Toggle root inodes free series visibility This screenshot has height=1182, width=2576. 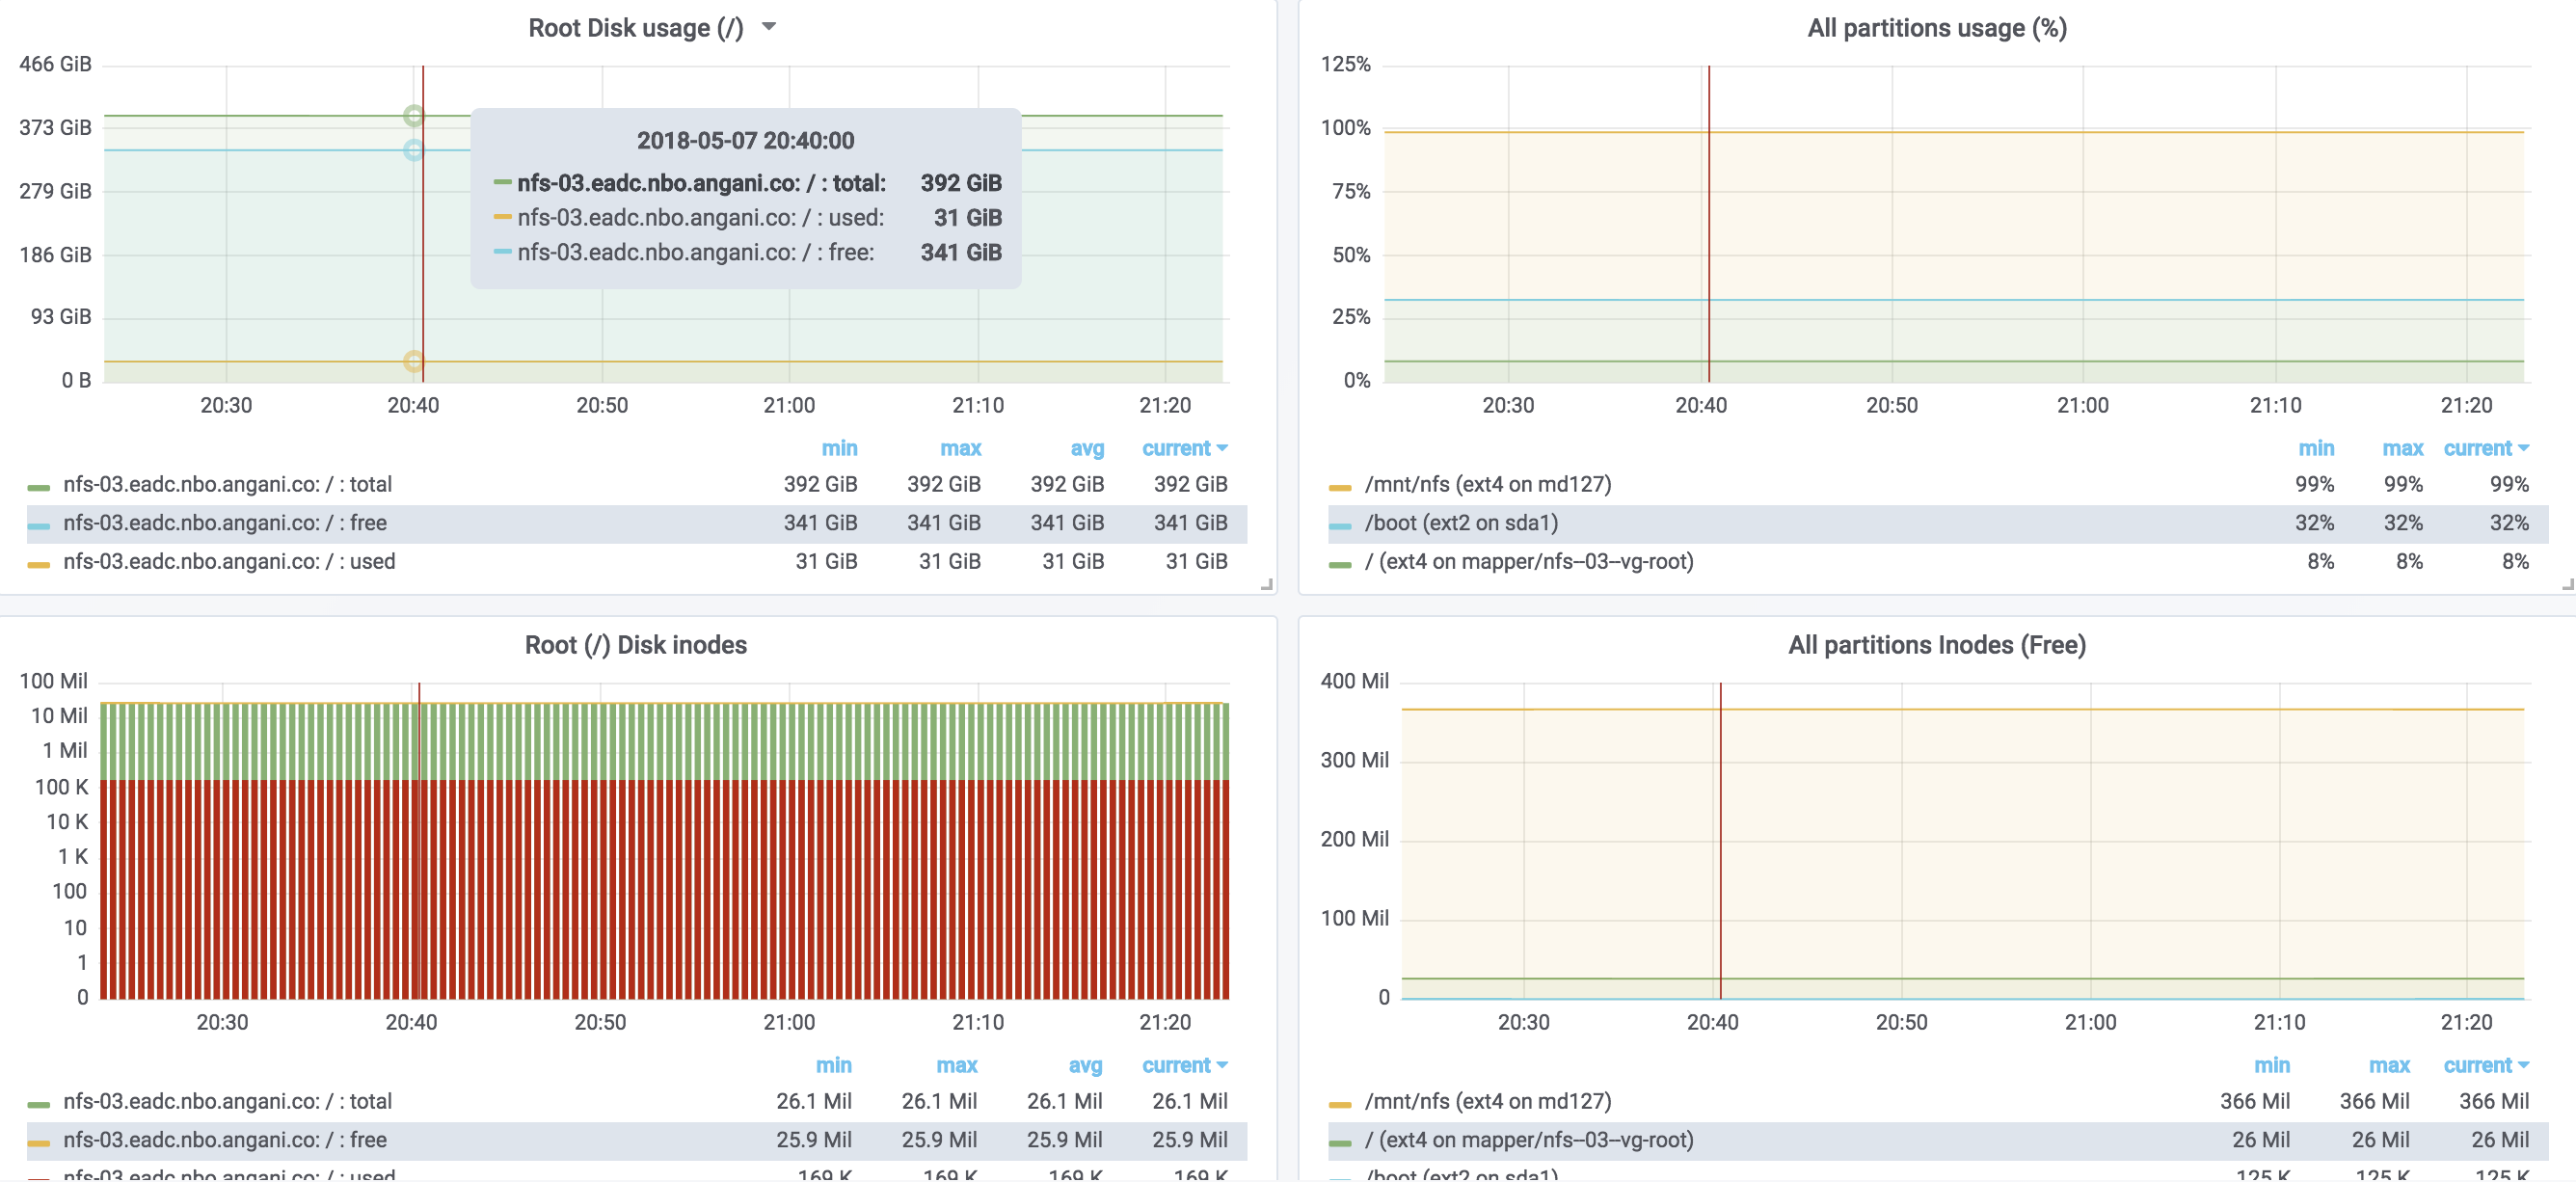(224, 1140)
